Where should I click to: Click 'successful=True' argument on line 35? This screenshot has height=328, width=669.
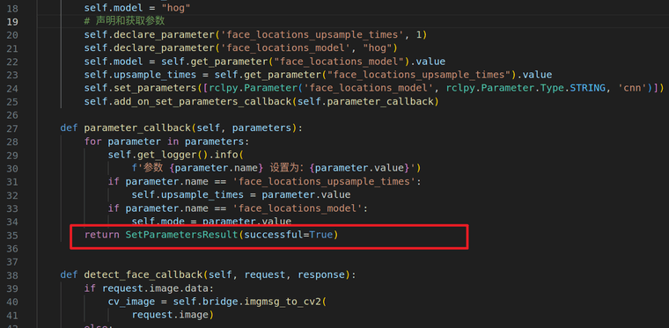(x=288, y=235)
